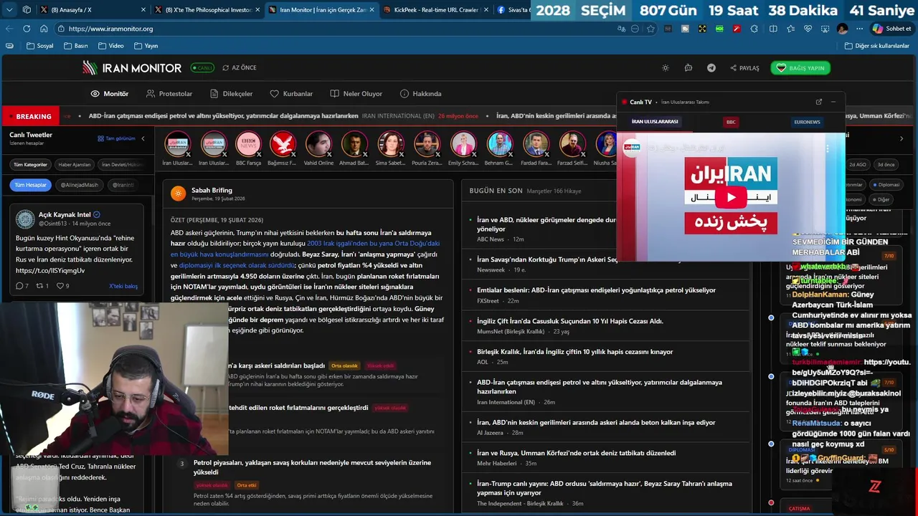The width and height of the screenshot is (918, 516).
Task: Open the FXStreet petrol yükseliyor headline
Action: point(596,290)
